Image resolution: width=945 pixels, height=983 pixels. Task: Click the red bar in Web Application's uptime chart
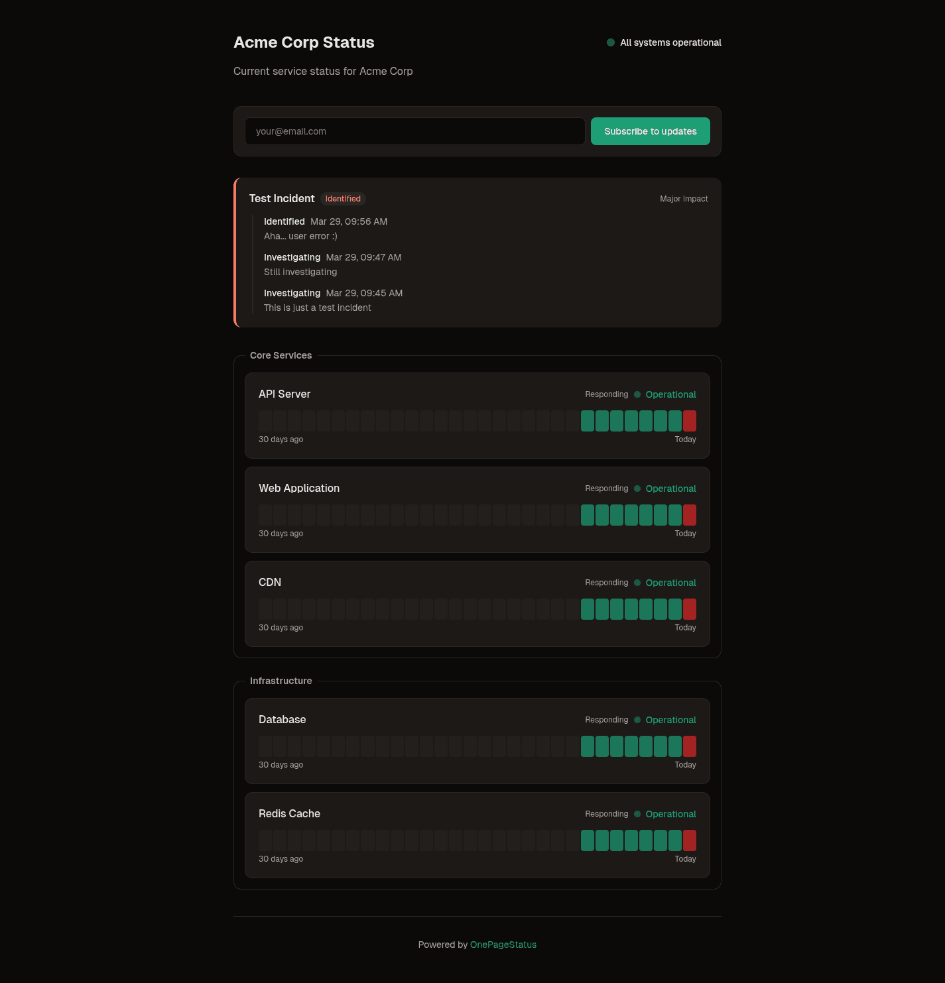(x=690, y=514)
